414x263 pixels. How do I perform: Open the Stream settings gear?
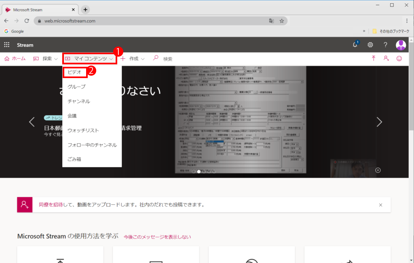coord(370,45)
